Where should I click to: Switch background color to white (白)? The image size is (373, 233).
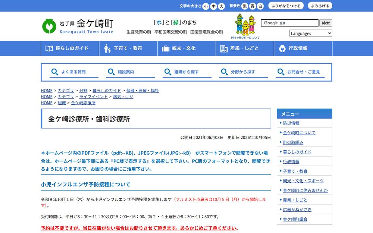pyautogui.click(x=260, y=6)
